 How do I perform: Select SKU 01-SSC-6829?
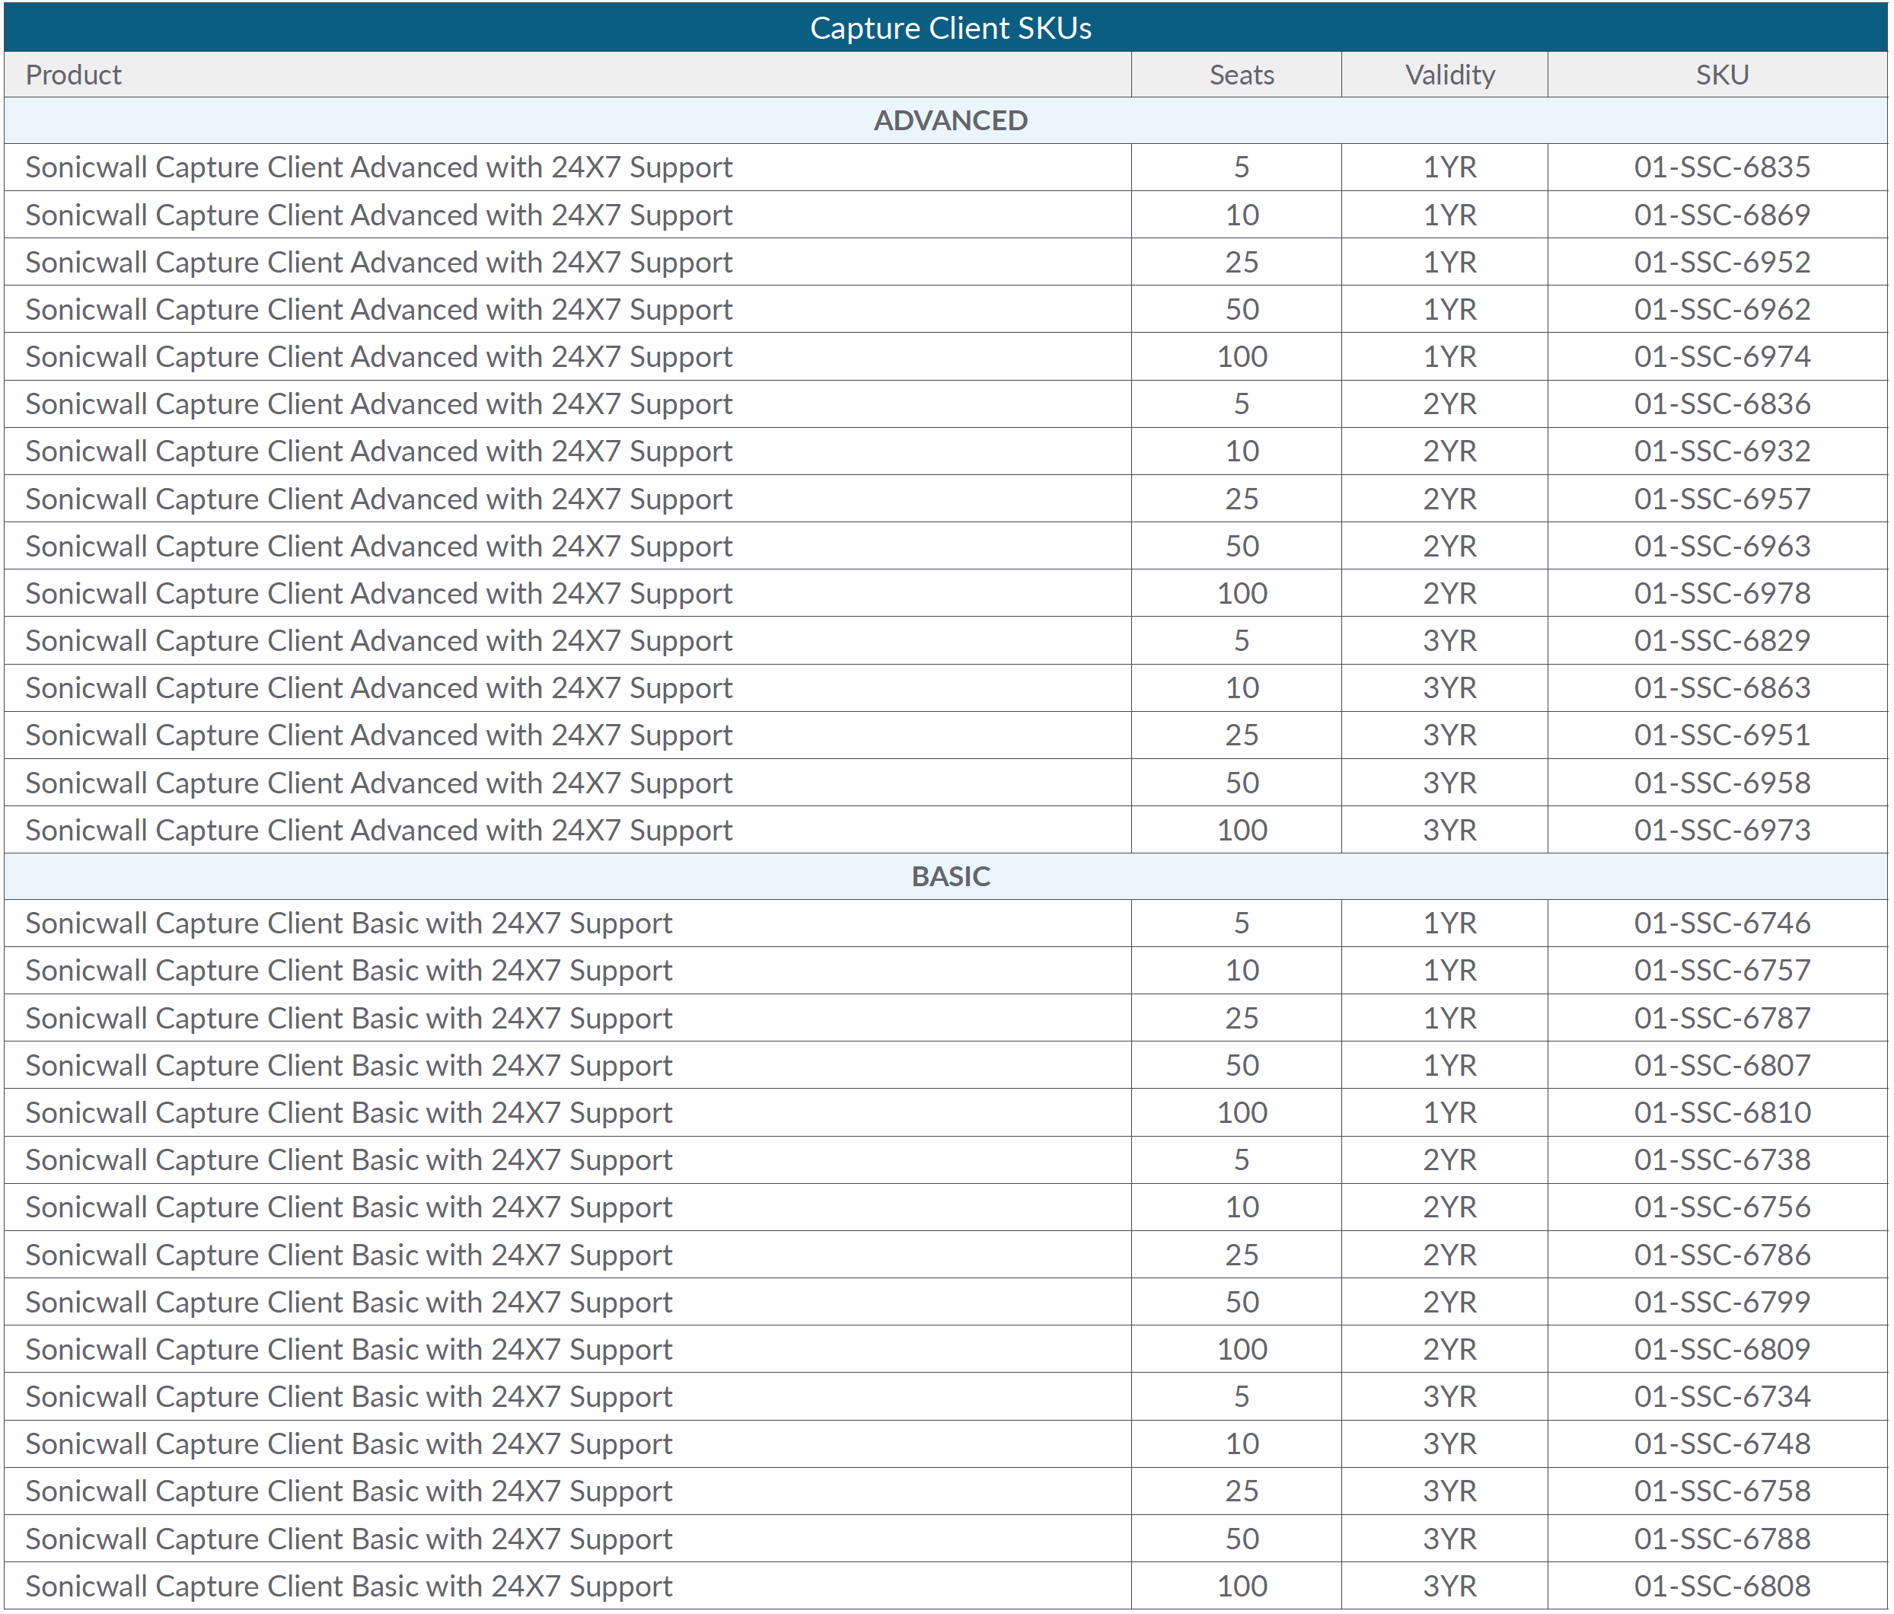point(1721,641)
